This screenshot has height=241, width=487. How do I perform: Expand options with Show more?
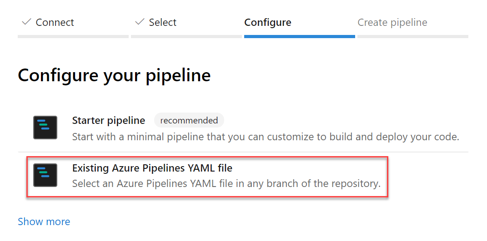pos(44,221)
